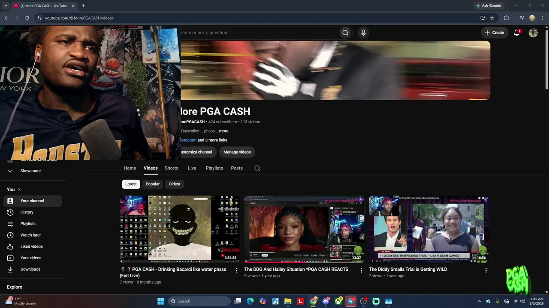The height and width of the screenshot is (308, 549).
Task: Click the taskbar Search box
Action: point(199,301)
